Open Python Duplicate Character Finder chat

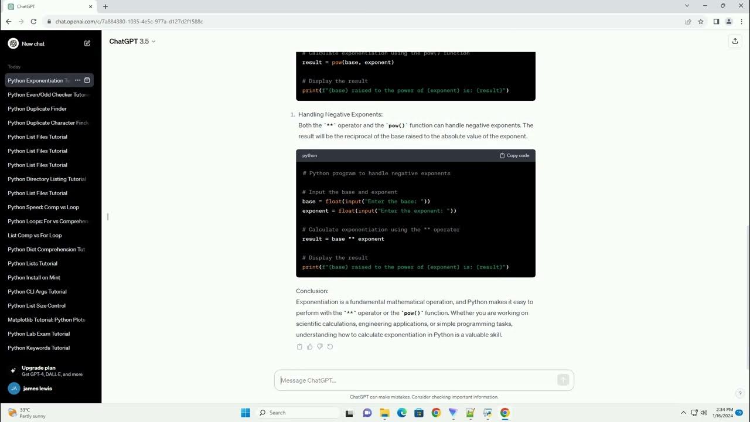48,122
